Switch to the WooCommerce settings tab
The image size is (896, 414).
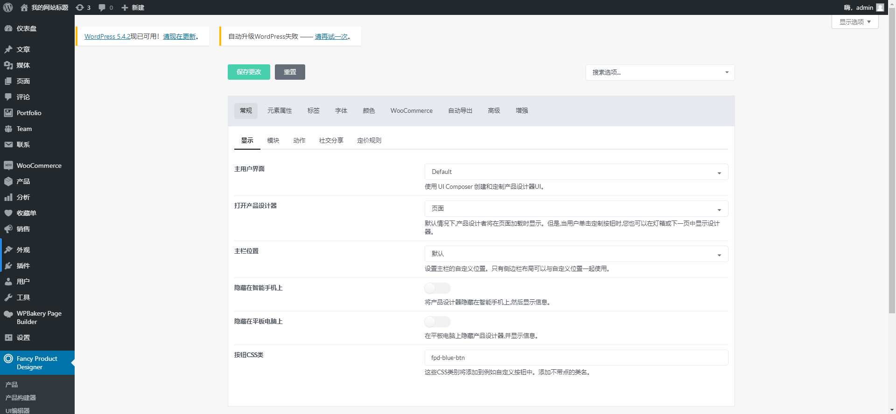tap(412, 111)
